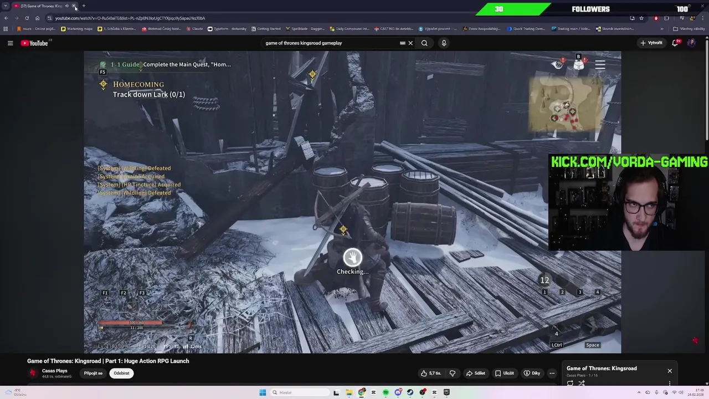Open Discord from taskbar
709x399 pixels.
point(398,392)
